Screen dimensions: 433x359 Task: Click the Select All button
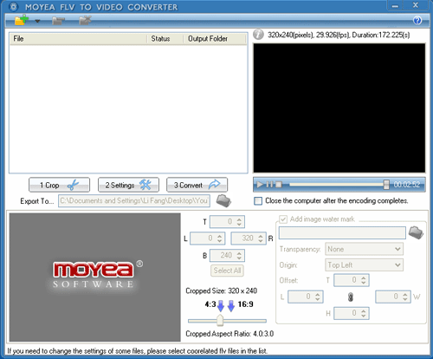[227, 271]
